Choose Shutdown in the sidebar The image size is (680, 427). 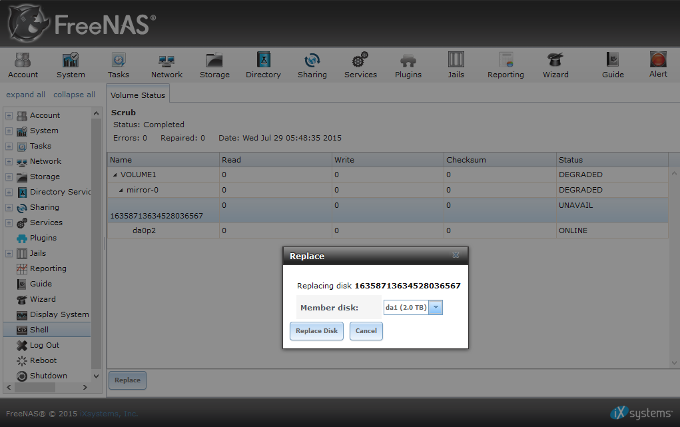coord(48,376)
